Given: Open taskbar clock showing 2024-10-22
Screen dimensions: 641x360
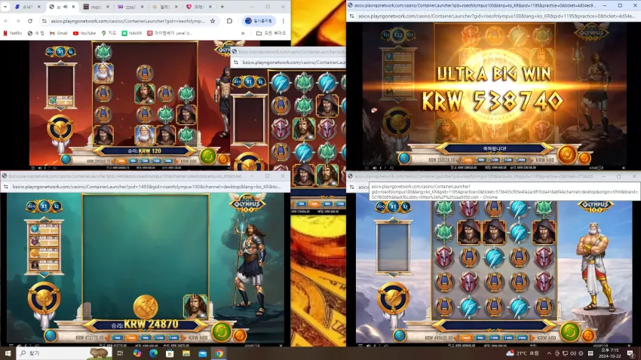Looking at the screenshot, I should [x=609, y=353].
